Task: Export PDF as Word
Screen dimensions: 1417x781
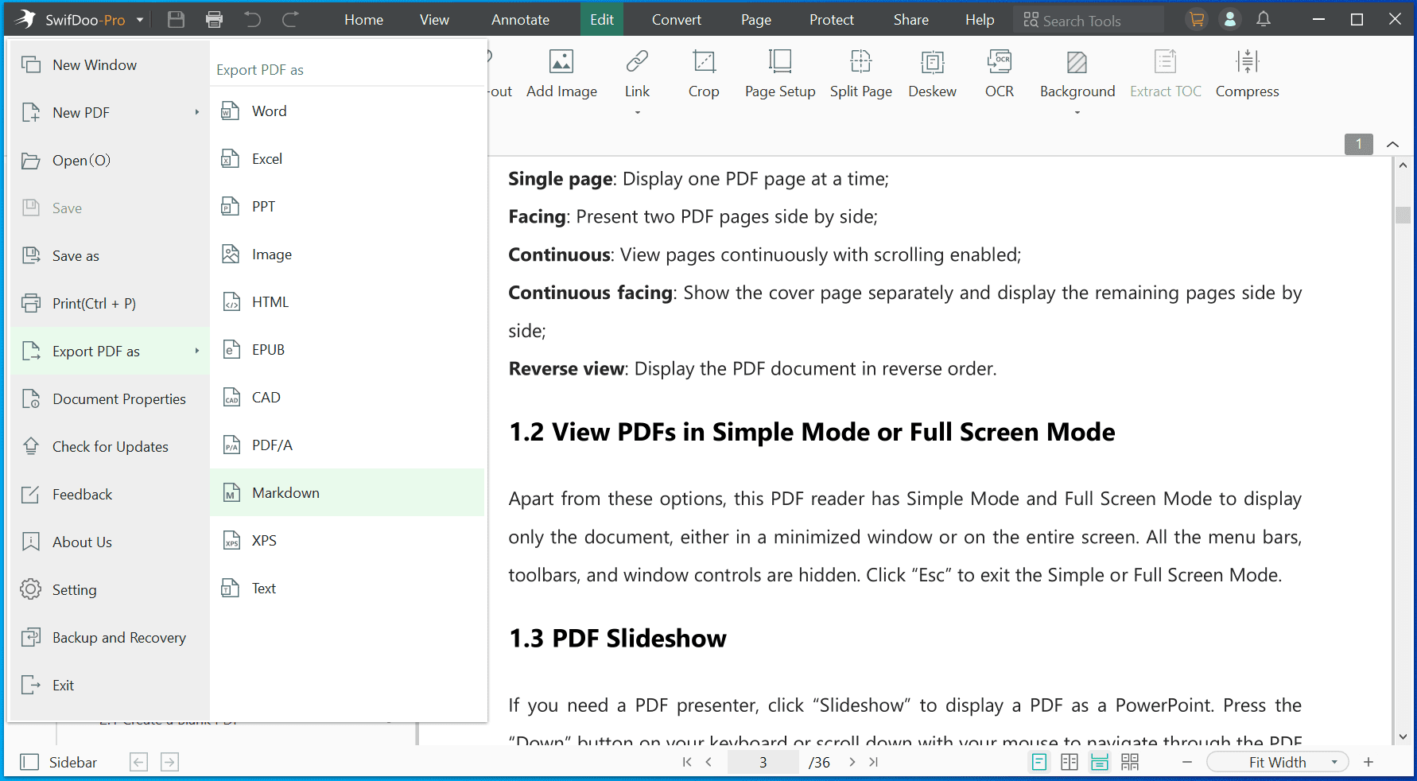Action: tap(347, 111)
